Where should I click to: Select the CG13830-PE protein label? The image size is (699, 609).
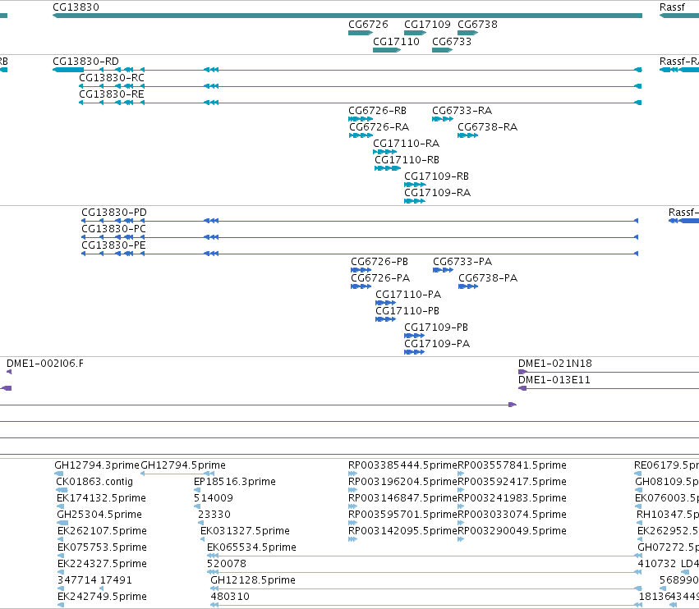pyautogui.click(x=113, y=245)
